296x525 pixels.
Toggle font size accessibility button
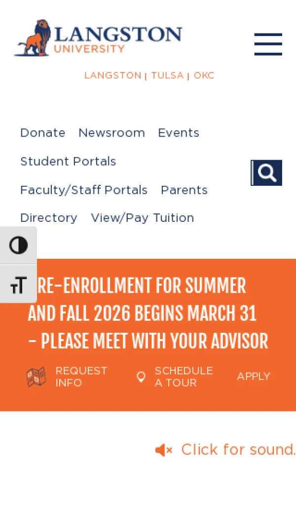(x=18, y=284)
